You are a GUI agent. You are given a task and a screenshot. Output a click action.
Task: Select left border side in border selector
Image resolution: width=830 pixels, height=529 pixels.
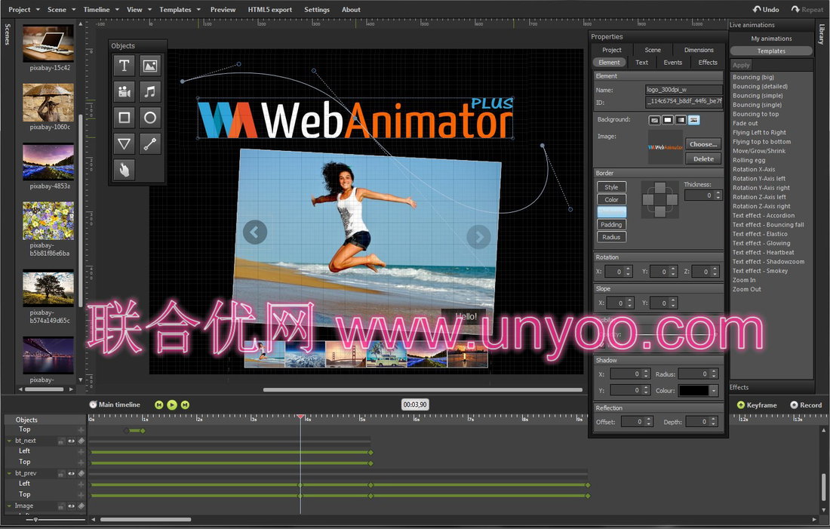coord(648,200)
